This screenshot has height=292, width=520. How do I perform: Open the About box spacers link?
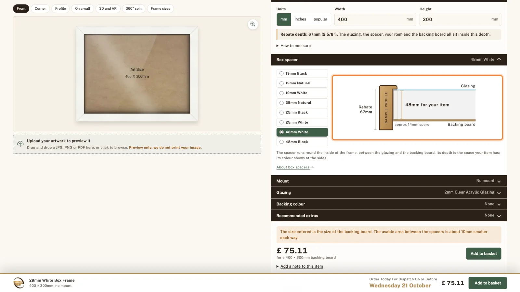[x=295, y=167]
